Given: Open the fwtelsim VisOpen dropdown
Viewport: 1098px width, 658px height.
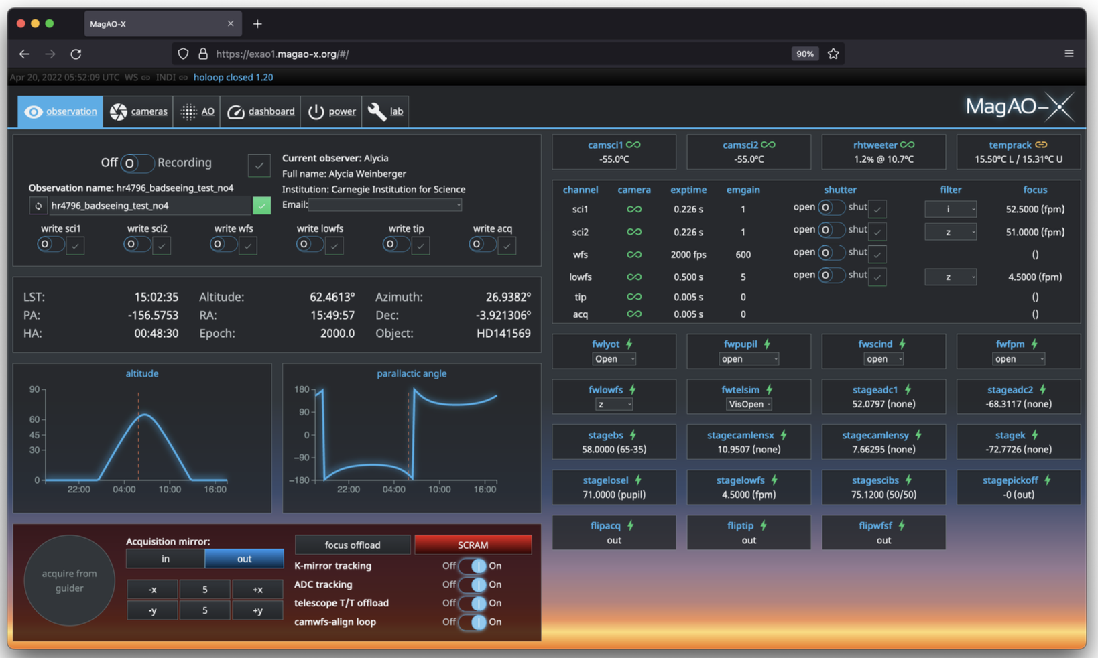Looking at the screenshot, I should click(748, 405).
